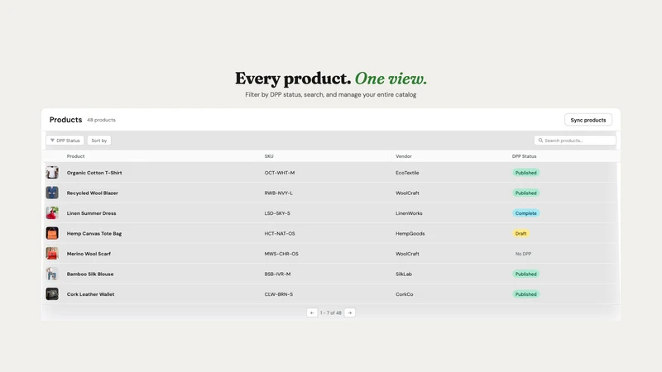This screenshot has height=372, width=662.
Task: Click vendor HempGoods
Action: [x=410, y=233]
